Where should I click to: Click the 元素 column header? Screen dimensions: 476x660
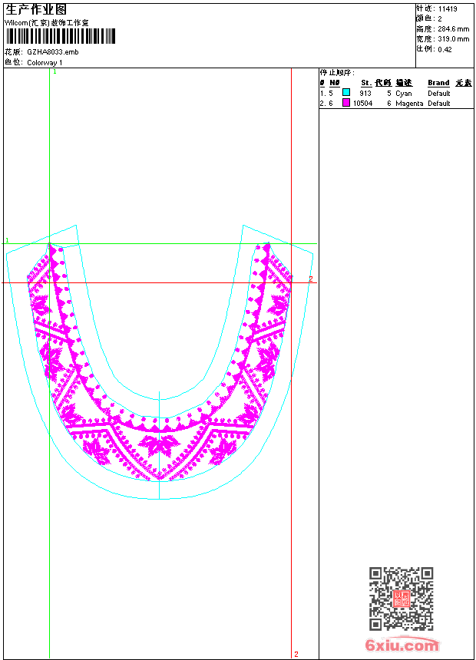[x=464, y=83]
